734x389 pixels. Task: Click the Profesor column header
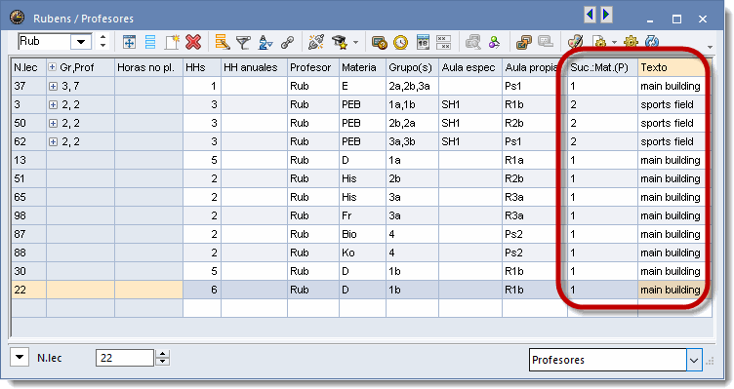pos(313,67)
